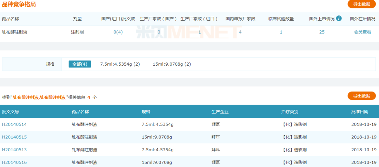Image resolution: width=379 pixels, height=167 pixels.
Task: Open the 国外上市情况 value 25
Action: coord(322,32)
